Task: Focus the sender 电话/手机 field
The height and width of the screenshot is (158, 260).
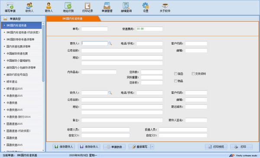Action: (x=149, y=43)
